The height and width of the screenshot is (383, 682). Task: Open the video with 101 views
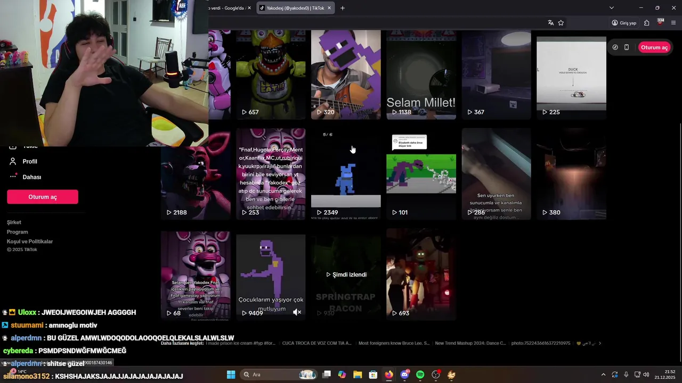(x=421, y=174)
